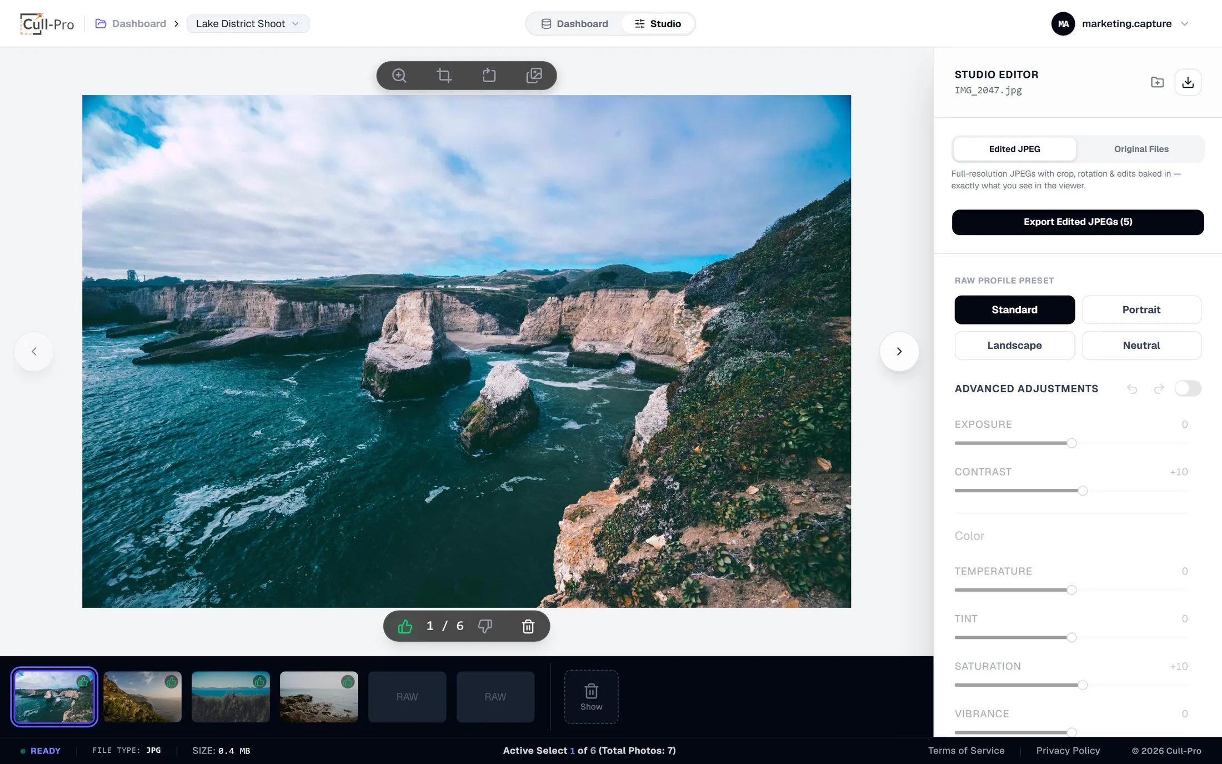Select the Neutral RAW profile preset
This screenshot has height=764, width=1222.
(1141, 345)
